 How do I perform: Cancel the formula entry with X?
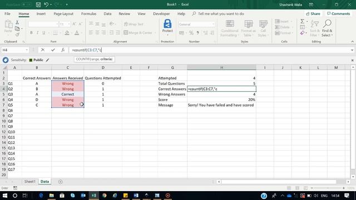coord(43,50)
